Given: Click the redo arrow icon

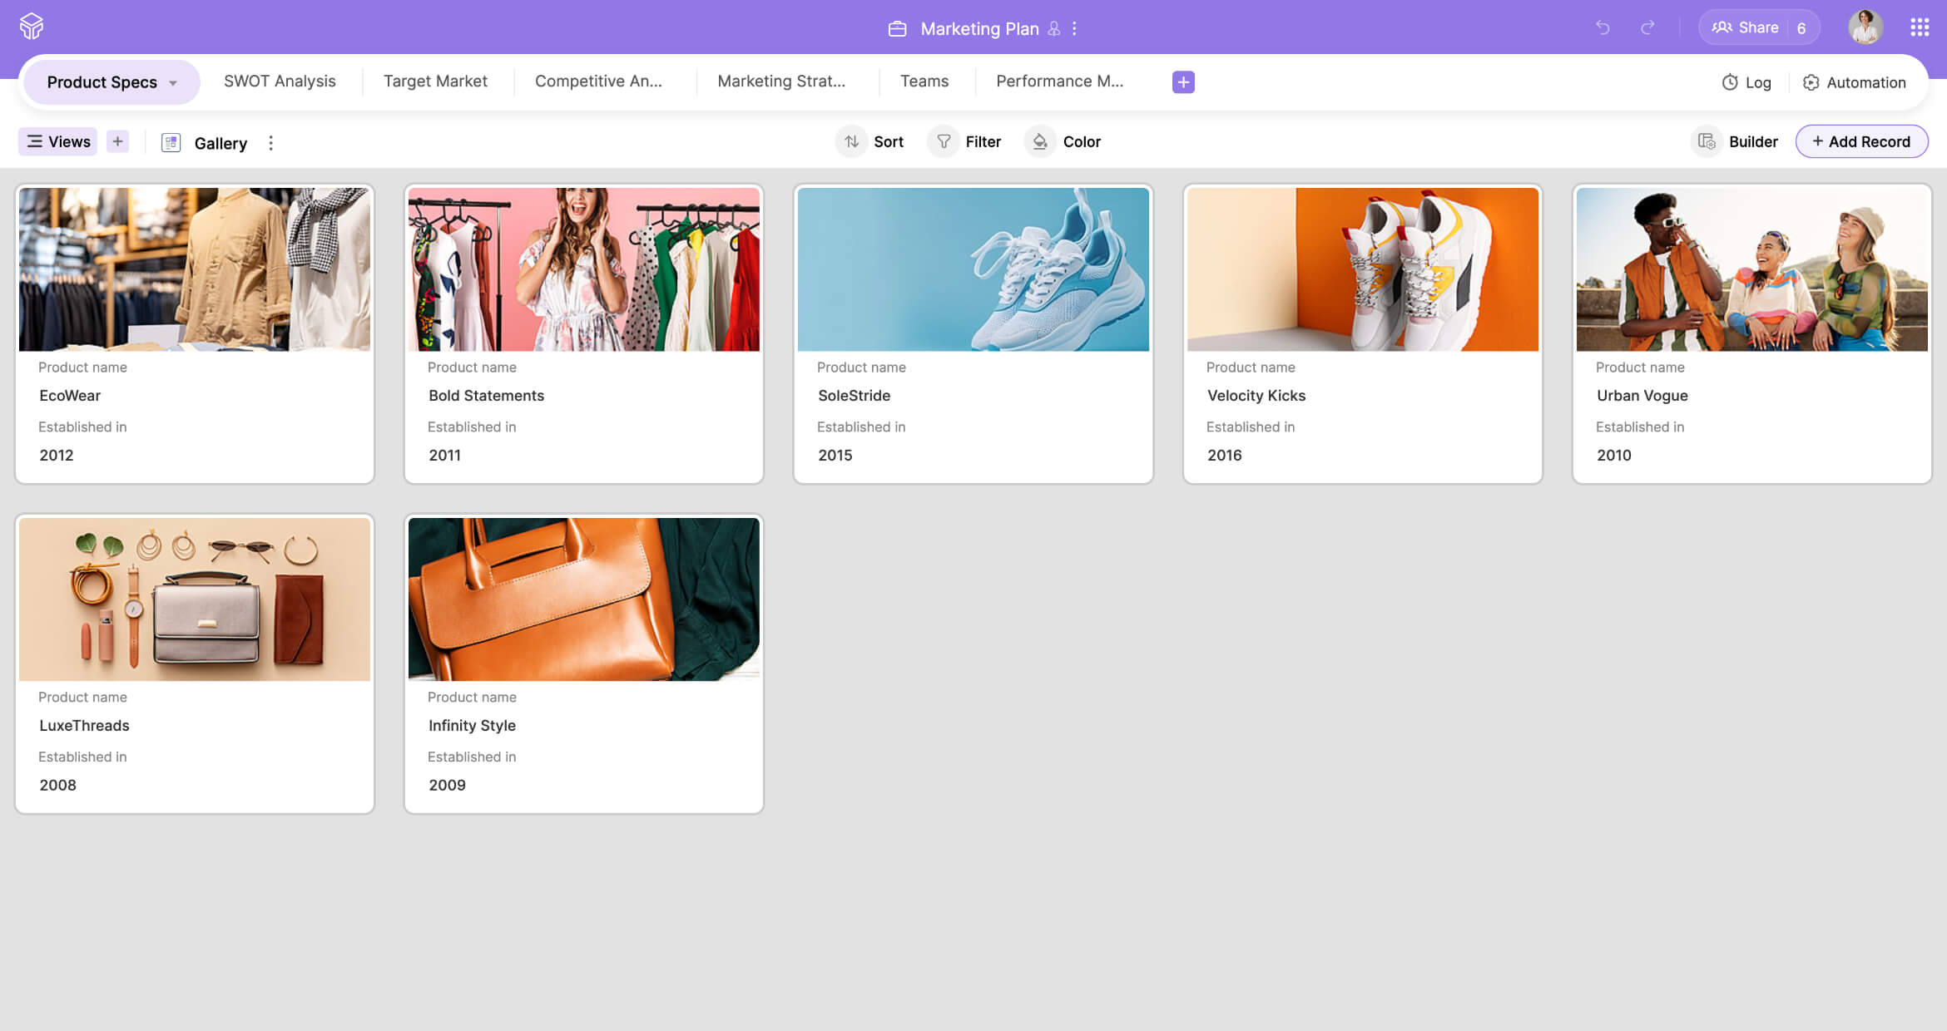Looking at the screenshot, I should [x=1647, y=27].
